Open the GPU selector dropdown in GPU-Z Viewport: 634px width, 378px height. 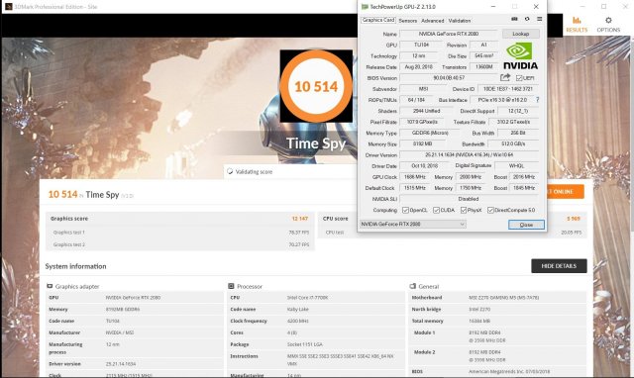click(412, 224)
